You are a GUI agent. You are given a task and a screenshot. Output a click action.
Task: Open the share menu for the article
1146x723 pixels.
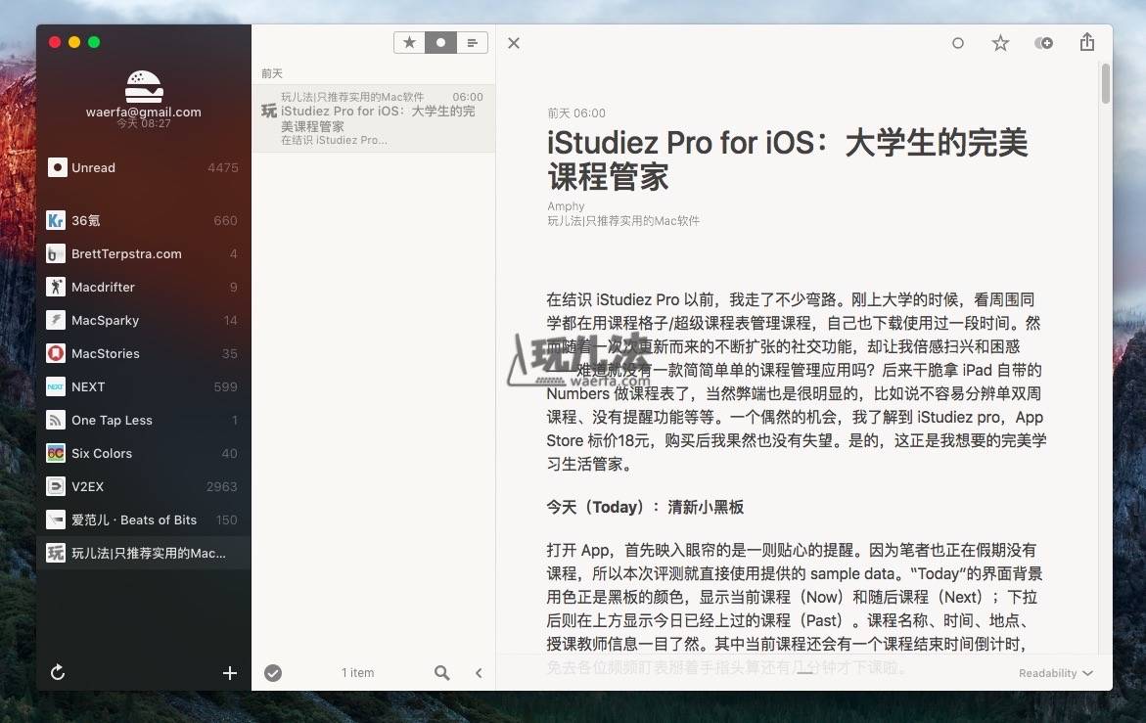(1087, 42)
